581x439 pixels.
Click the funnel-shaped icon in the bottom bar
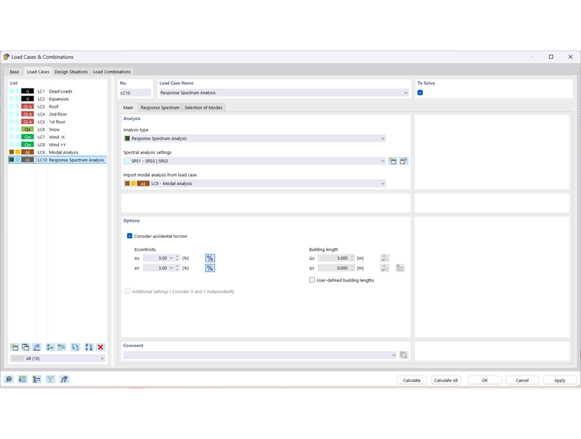click(50, 379)
